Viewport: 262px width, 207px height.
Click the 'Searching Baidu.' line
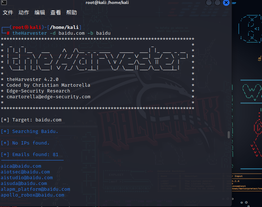[x=30, y=131]
